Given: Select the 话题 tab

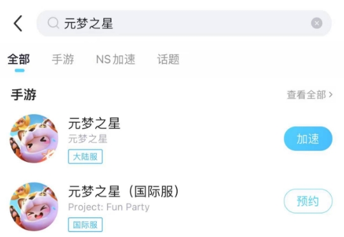Looking at the screenshot, I should click(x=168, y=59).
